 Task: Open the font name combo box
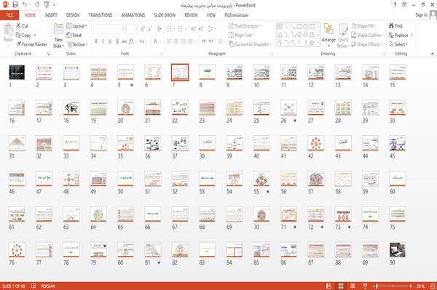(109, 29)
